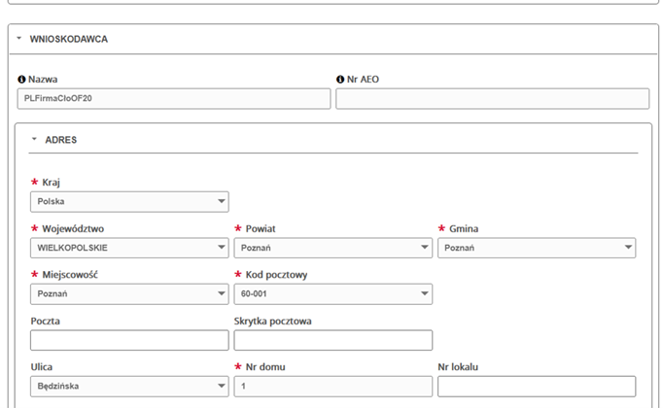Click the Nr lokalu field label

point(458,367)
